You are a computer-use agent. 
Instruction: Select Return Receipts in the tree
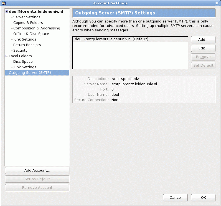click(x=27, y=45)
